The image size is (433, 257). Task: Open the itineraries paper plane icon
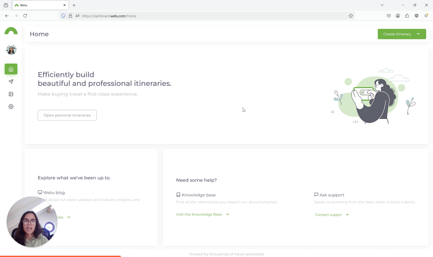tap(11, 81)
